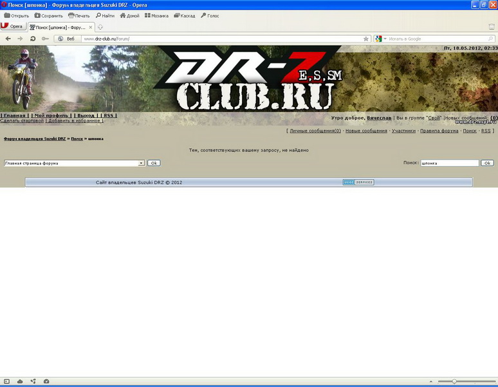498x387 pixels.
Task: Arrange windows with Каскад
Action: tap(185, 15)
